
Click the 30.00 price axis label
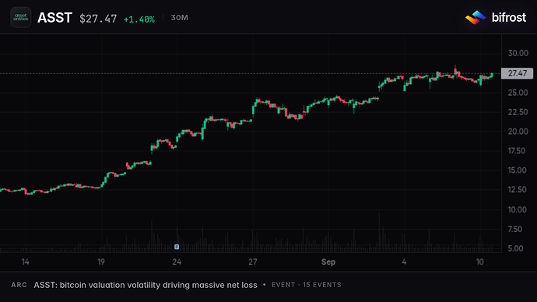click(518, 53)
